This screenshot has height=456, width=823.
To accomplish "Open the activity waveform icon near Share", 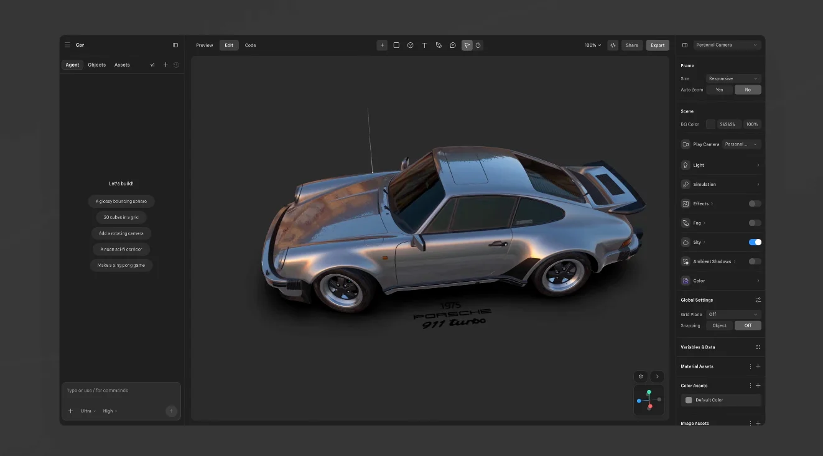I will [x=613, y=45].
